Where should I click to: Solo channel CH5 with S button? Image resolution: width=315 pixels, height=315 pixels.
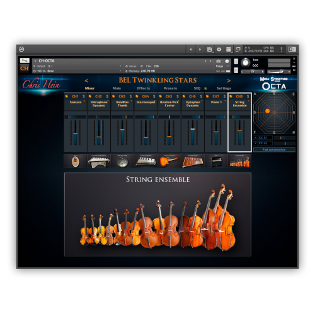click(x=178, y=96)
